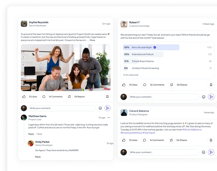The image size is (217, 171).
Task: Focus comment field under Sophia's post
Action: (62, 108)
